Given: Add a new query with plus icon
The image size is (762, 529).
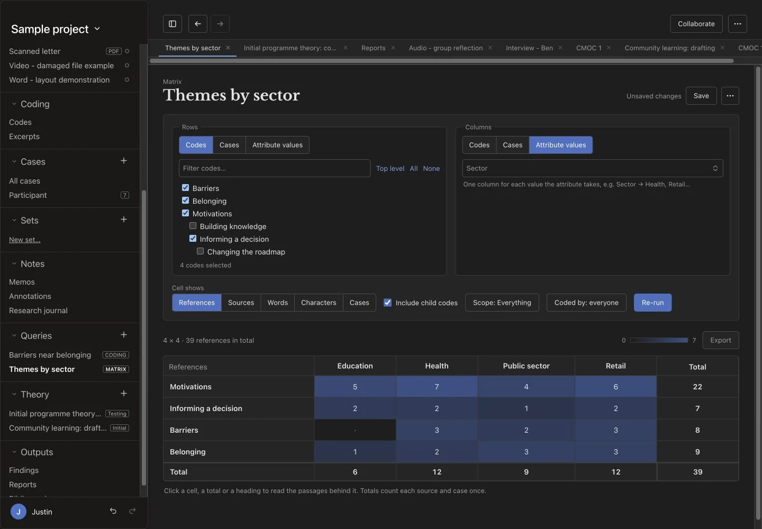Looking at the screenshot, I should [x=124, y=335].
